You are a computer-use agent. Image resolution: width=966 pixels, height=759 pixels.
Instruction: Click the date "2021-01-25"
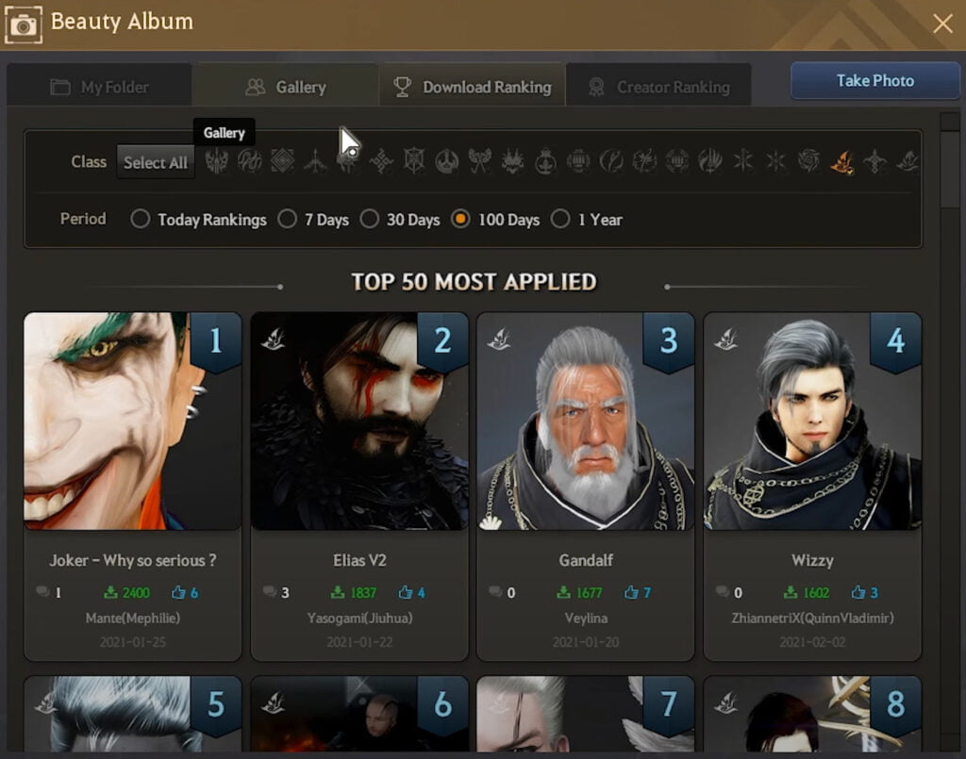[x=132, y=642]
